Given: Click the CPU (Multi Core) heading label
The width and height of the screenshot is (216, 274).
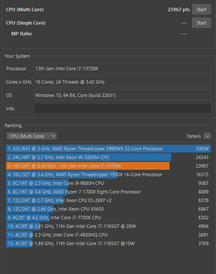Looking at the screenshot, I should pos(25,9).
